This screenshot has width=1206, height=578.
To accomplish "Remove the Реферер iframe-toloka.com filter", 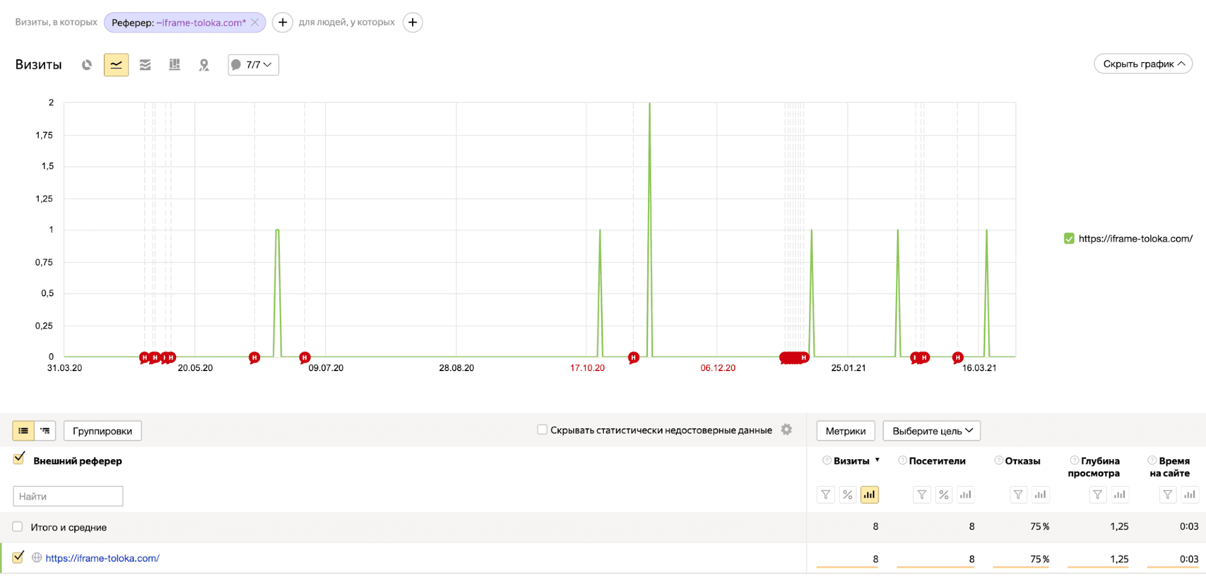I will pyautogui.click(x=255, y=22).
